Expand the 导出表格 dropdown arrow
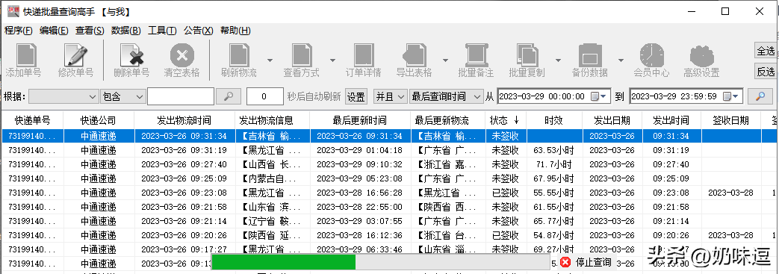 pyautogui.click(x=445, y=60)
